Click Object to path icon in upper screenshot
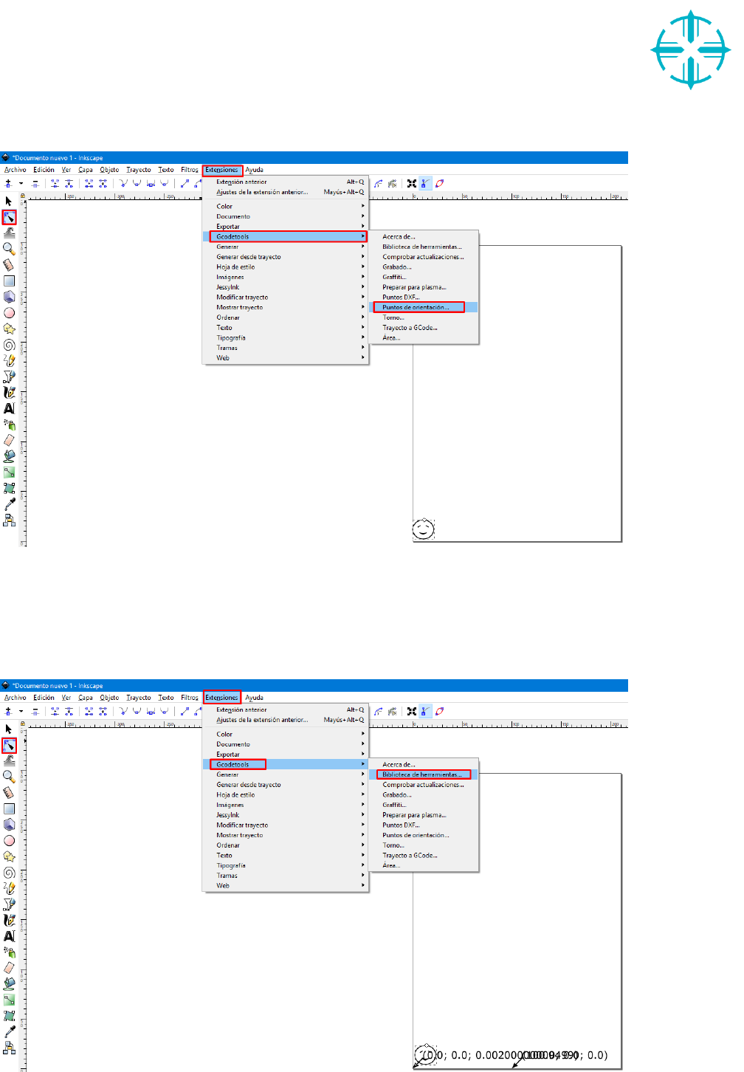The height and width of the screenshot is (1072, 744). click(378, 183)
